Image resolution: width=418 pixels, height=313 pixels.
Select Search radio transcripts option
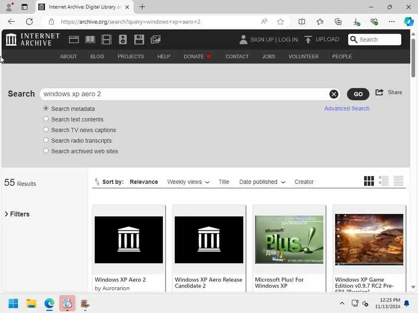[46, 140]
